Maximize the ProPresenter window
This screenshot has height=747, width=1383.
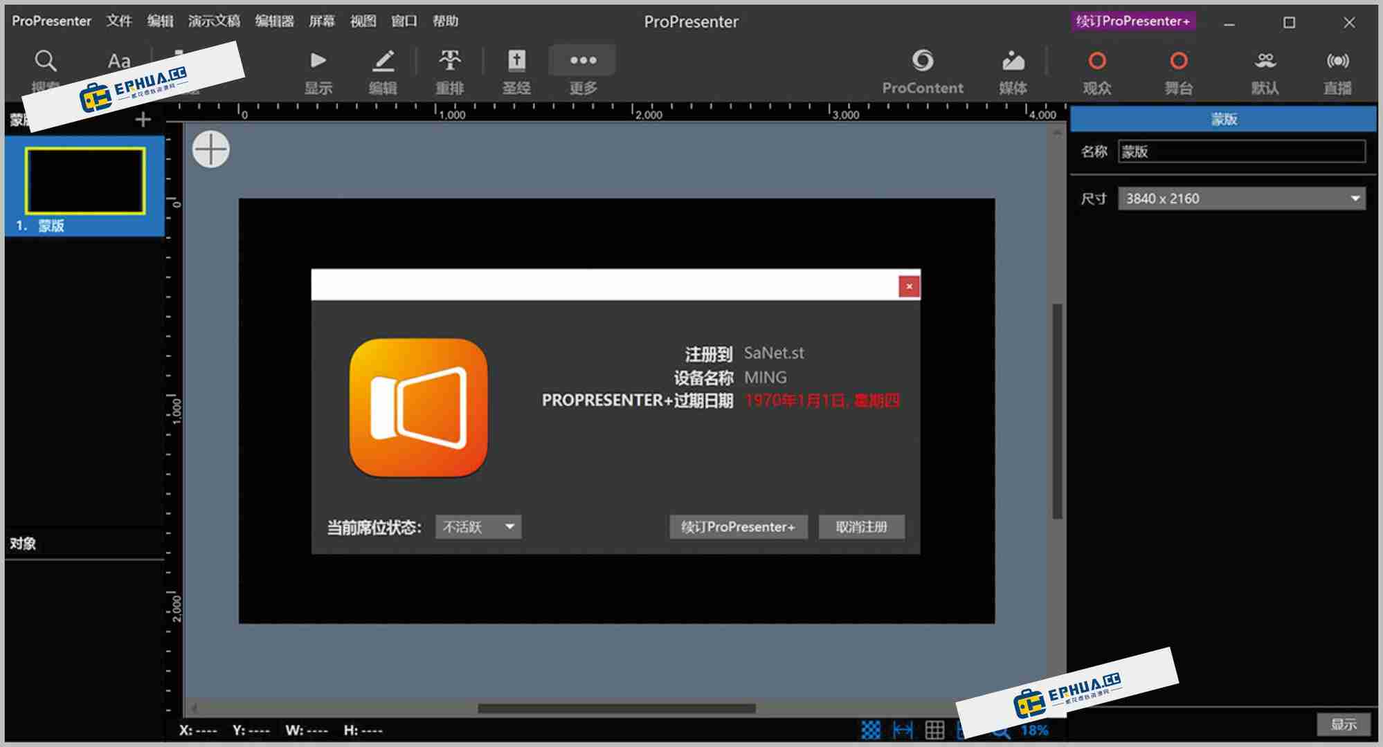[1289, 23]
